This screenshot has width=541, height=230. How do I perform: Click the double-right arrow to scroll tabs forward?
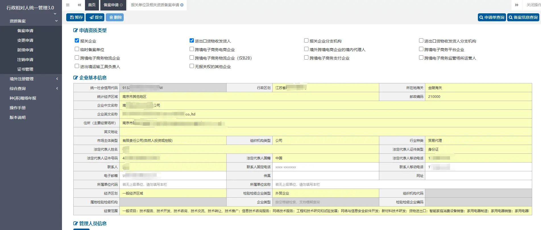pos(517,5)
